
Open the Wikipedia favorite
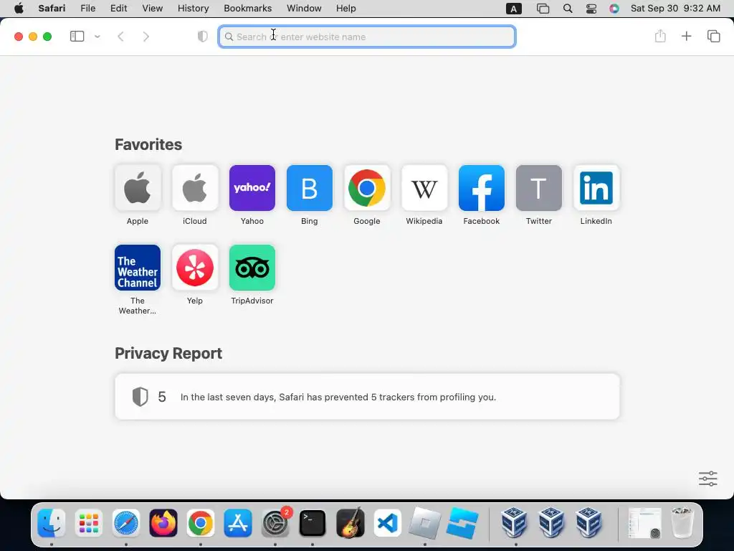[x=424, y=188]
